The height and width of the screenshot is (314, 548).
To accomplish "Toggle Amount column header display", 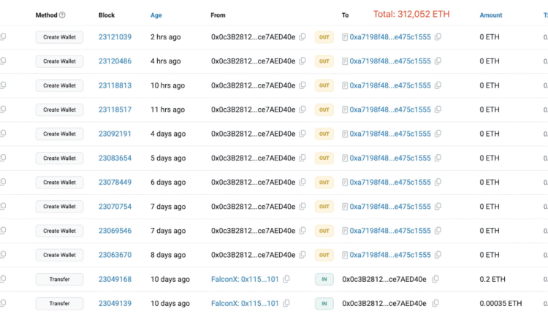I will pyautogui.click(x=490, y=15).
